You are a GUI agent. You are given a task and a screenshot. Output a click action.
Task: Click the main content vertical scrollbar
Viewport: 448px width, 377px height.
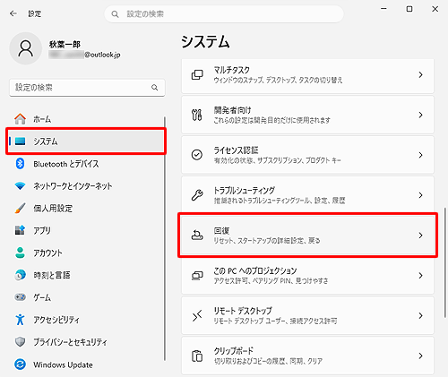tap(444, 262)
